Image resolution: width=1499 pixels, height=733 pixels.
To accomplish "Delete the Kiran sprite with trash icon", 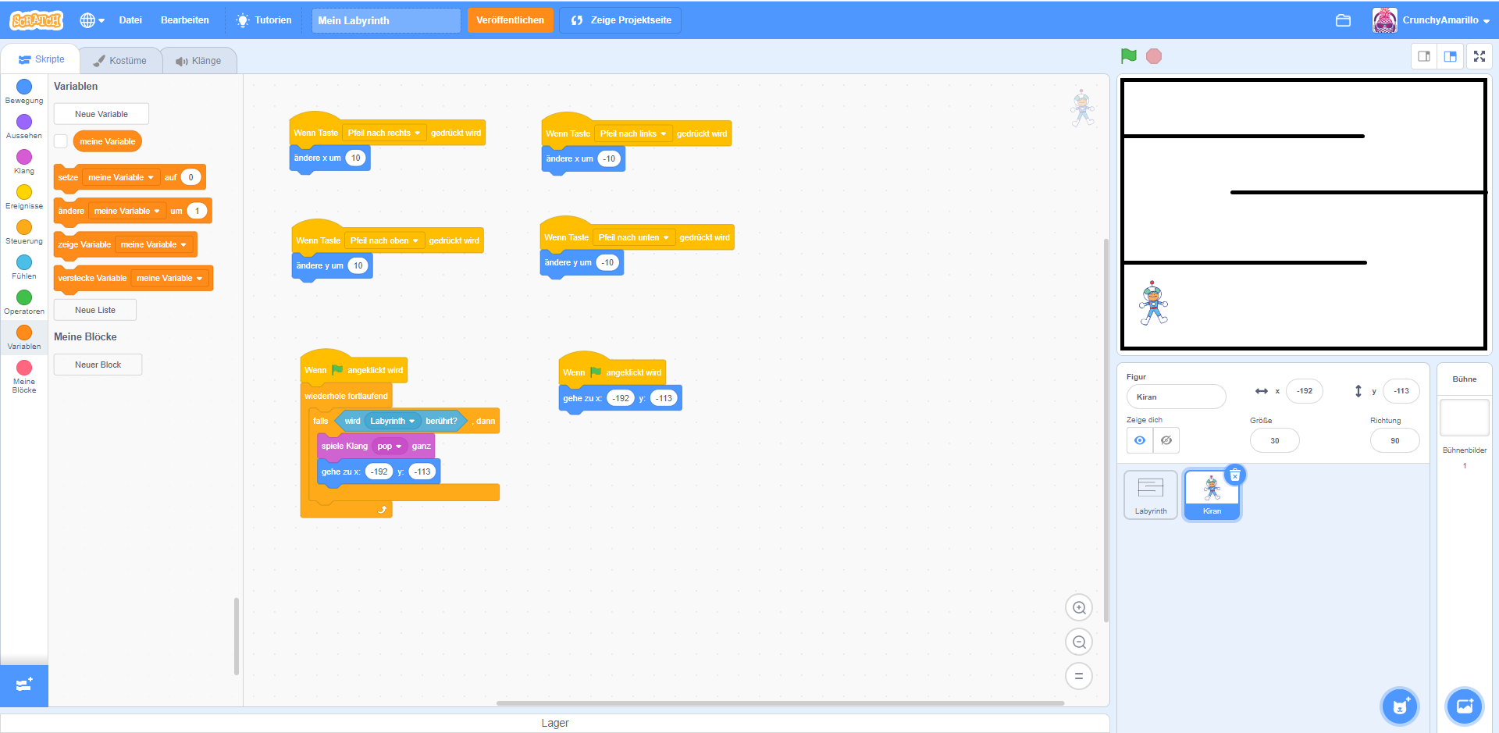I will (1235, 475).
